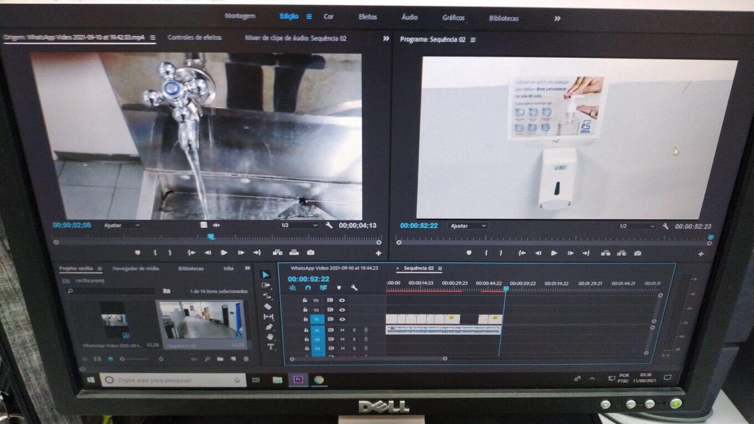The image size is (754, 424).
Task: Open the Navegador de mídia panel tab
Action: 135,268
